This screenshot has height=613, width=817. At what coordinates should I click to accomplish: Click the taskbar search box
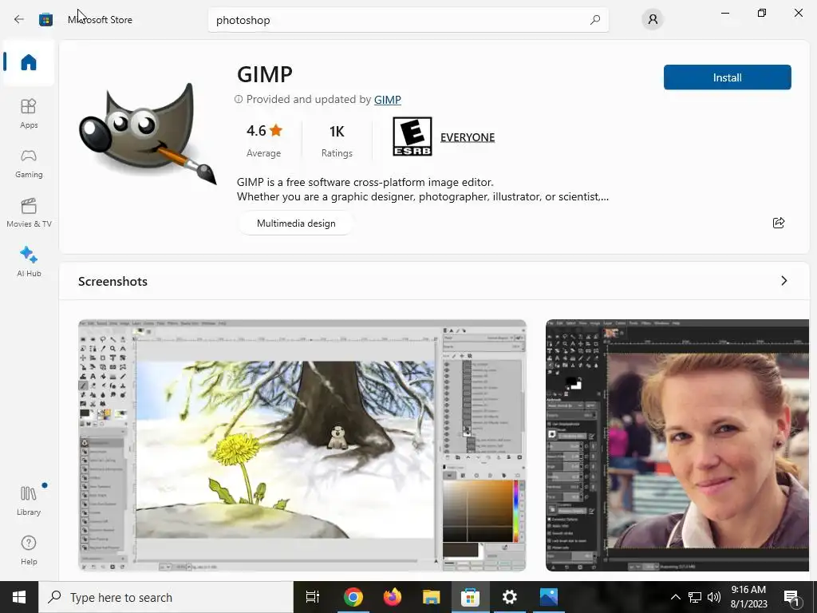(166, 597)
